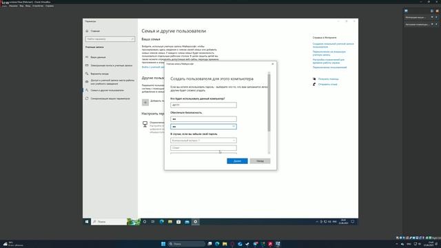Select Синхронизация ваших параметров in the sidebar
This screenshot has height=248, width=441.
coord(110,99)
